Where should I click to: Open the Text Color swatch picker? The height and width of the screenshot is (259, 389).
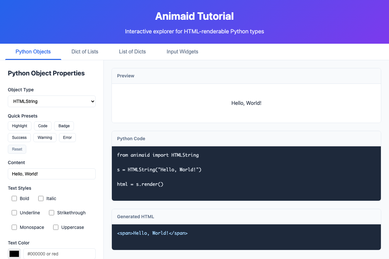click(x=14, y=254)
